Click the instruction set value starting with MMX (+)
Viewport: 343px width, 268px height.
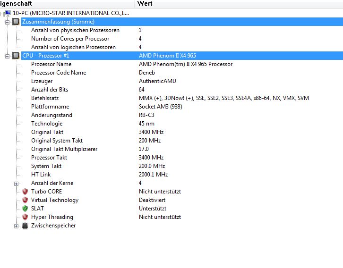(x=224, y=98)
